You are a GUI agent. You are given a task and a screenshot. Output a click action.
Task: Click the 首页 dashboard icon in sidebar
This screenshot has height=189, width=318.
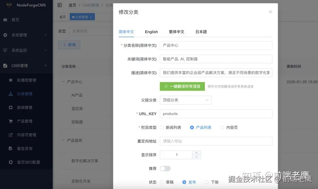click(5, 20)
